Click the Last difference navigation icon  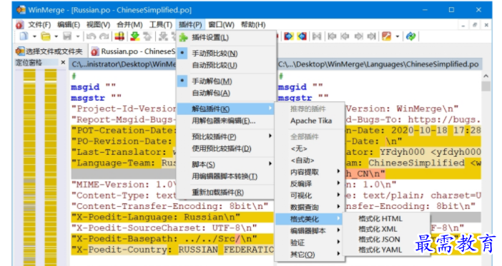point(371,36)
